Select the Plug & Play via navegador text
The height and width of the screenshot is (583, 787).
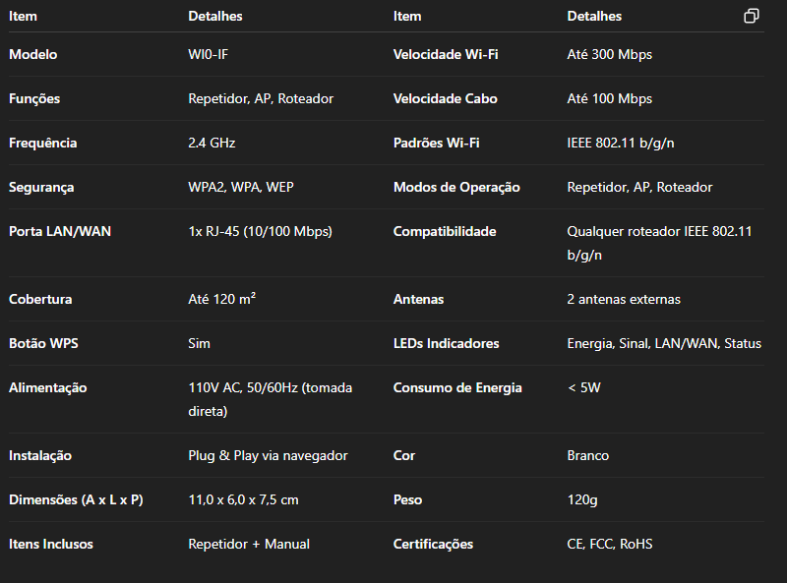tap(268, 455)
